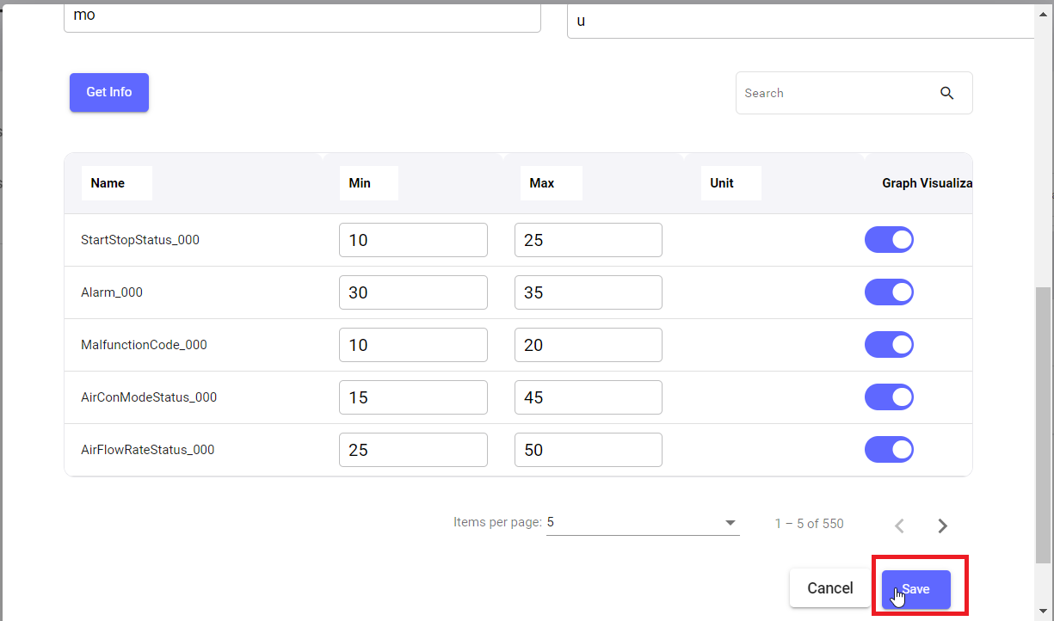Toggle graph visualization for AirConModeStatus_000
This screenshot has width=1054, height=621.
click(x=889, y=397)
